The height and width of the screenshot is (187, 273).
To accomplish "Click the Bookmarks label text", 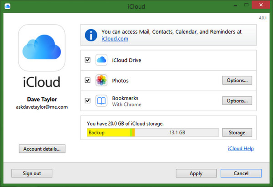I will coord(125,98).
